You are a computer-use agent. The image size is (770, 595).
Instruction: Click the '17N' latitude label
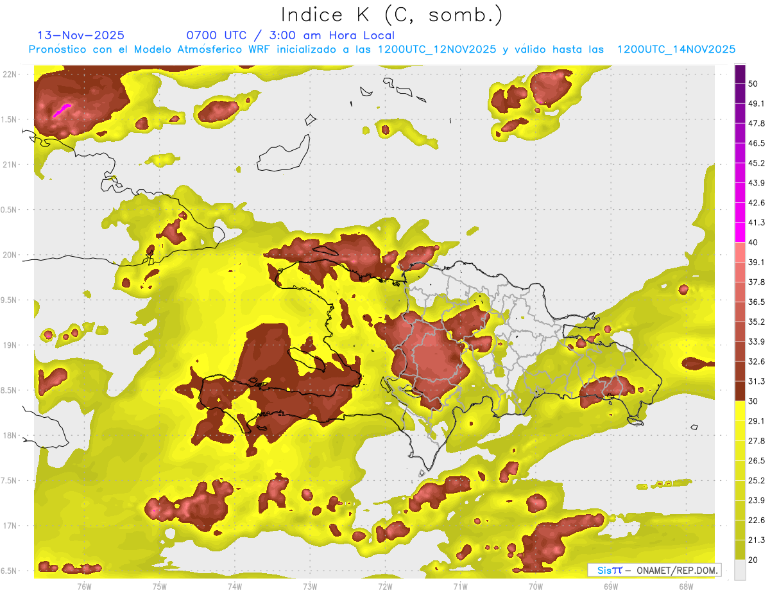pyautogui.click(x=10, y=526)
